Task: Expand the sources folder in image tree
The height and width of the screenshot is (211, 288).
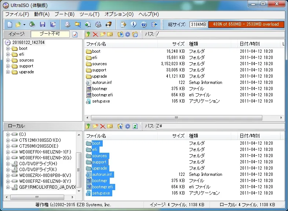Action: [x=8, y=60]
